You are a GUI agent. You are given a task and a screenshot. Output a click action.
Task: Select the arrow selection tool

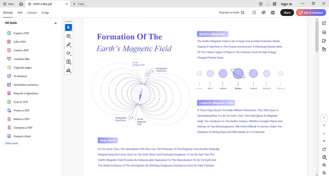pyautogui.click(x=68, y=27)
